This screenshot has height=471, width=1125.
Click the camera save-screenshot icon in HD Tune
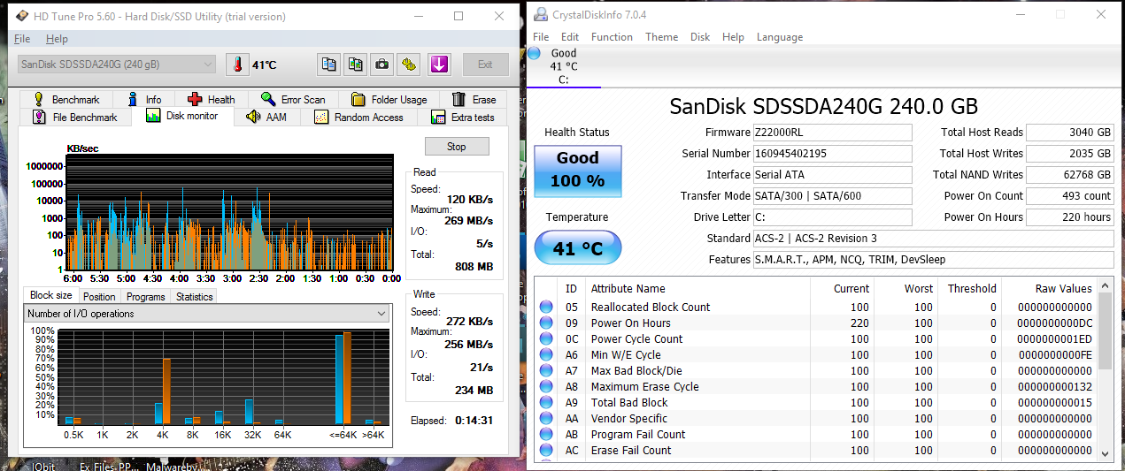click(382, 65)
